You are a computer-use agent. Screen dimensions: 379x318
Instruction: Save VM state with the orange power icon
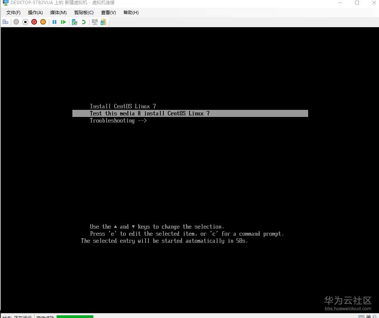(43, 22)
